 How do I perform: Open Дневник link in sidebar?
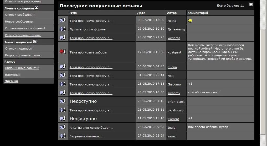(x=11, y=81)
